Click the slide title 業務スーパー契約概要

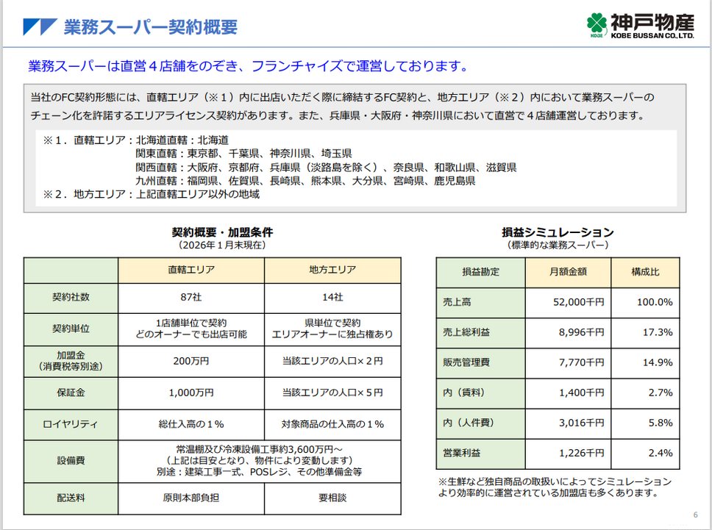click(150, 27)
